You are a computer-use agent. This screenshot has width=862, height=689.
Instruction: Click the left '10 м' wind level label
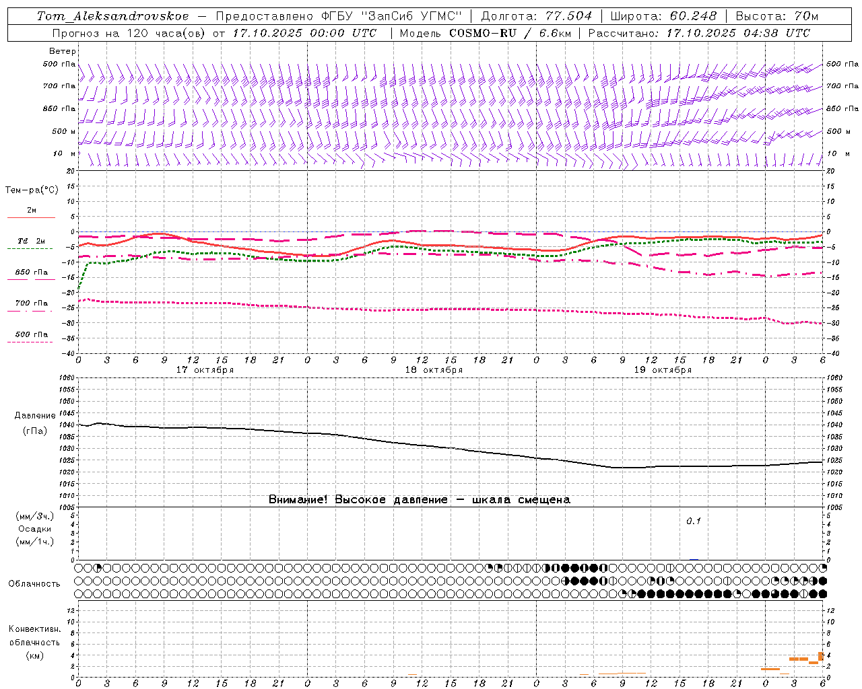(65, 153)
